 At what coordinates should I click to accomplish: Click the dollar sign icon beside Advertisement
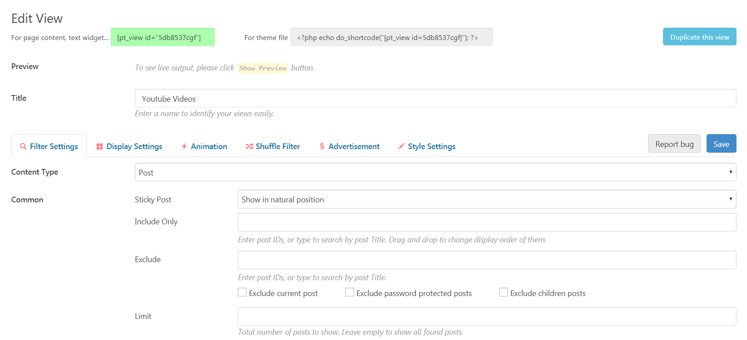tap(322, 146)
